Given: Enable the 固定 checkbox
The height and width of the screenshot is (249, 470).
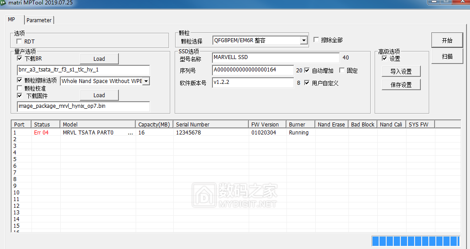Looking at the screenshot, I should tap(342, 71).
